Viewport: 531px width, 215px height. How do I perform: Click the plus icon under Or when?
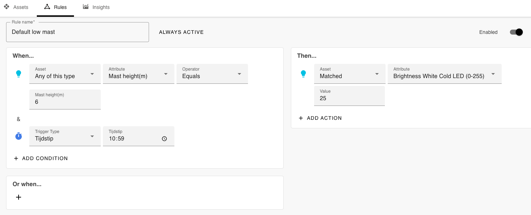coord(19,197)
